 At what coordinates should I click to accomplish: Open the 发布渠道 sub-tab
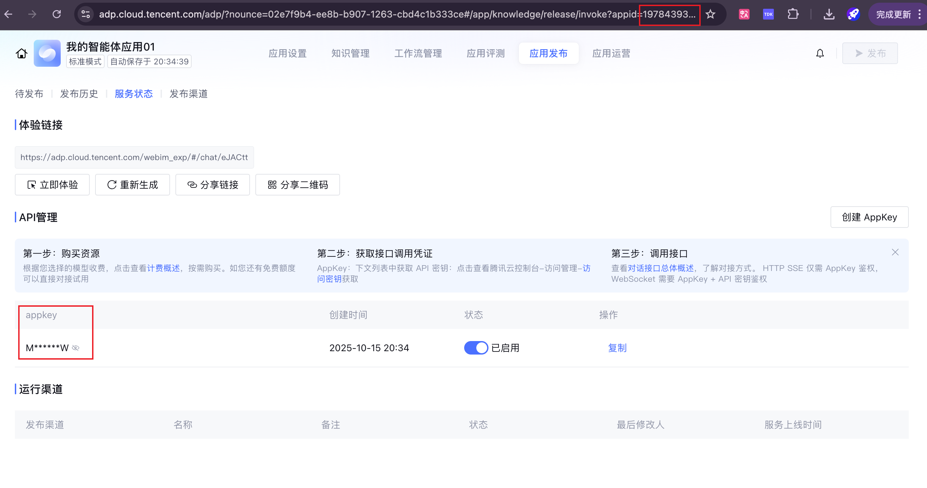pyautogui.click(x=188, y=94)
